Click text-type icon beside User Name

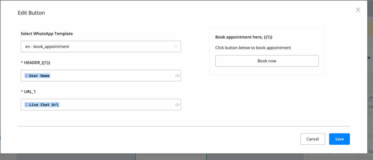(x=26, y=76)
